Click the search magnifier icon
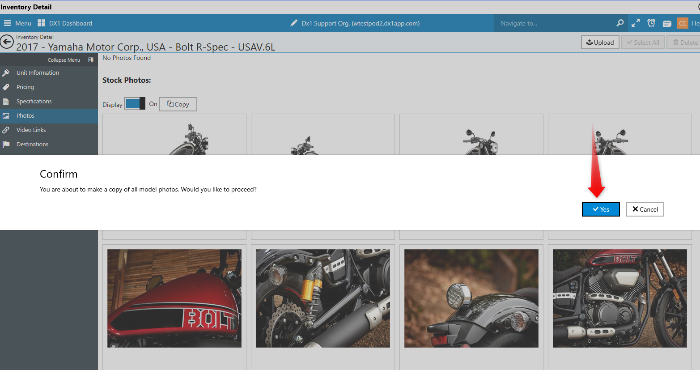Image resolution: width=700 pixels, height=370 pixels. coord(620,23)
